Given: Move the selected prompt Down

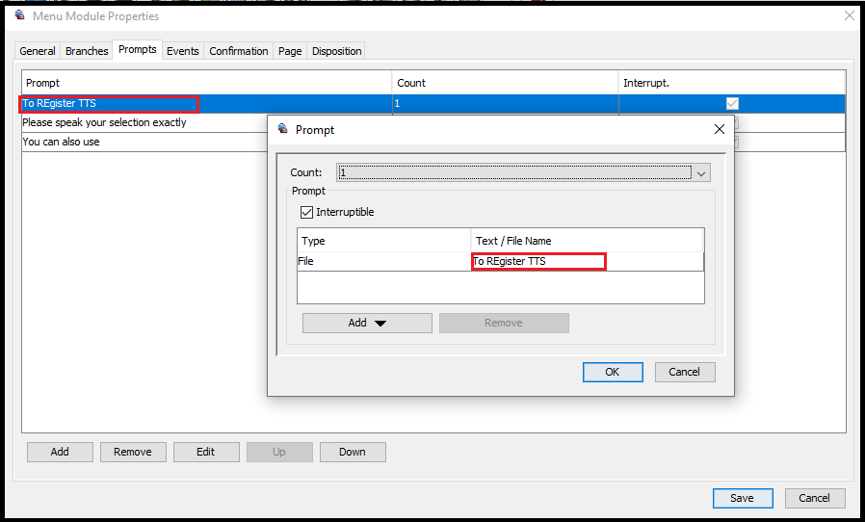Looking at the screenshot, I should [x=353, y=452].
